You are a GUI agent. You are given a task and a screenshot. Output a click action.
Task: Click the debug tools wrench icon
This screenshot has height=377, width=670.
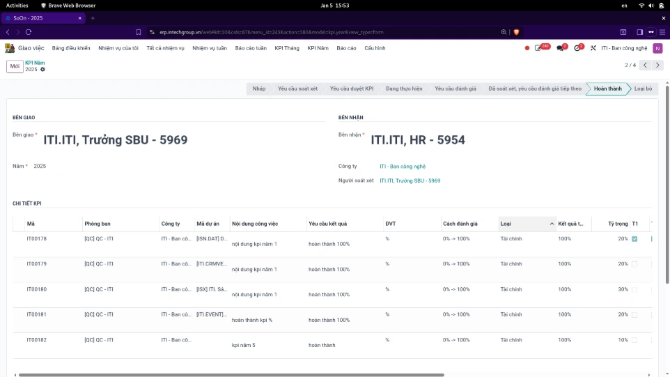click(x=593, y=48)
